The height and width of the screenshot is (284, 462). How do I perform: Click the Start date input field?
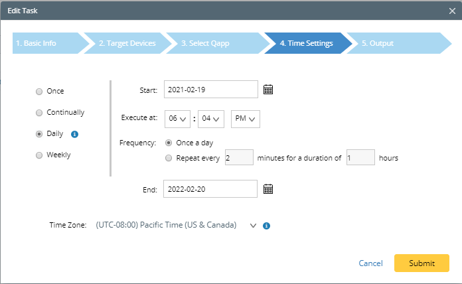click(x=210, y=89)
